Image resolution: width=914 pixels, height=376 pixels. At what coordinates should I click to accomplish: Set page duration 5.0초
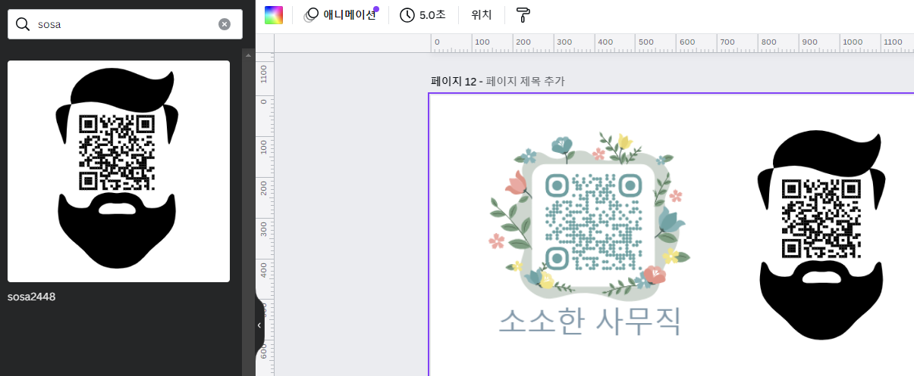click(423, 15)
